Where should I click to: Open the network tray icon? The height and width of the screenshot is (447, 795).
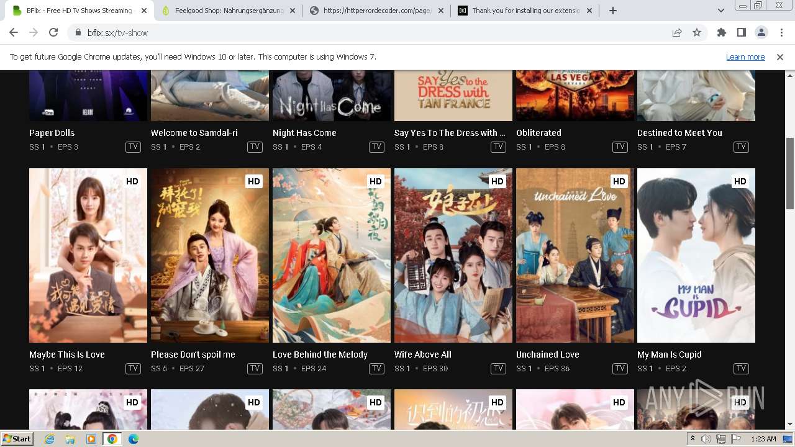pos(721,439)
